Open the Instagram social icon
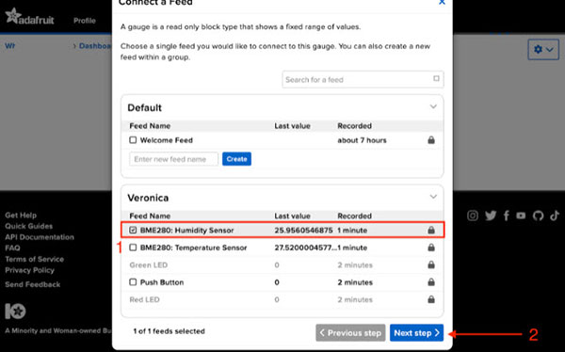 click(x=473, y=216)
